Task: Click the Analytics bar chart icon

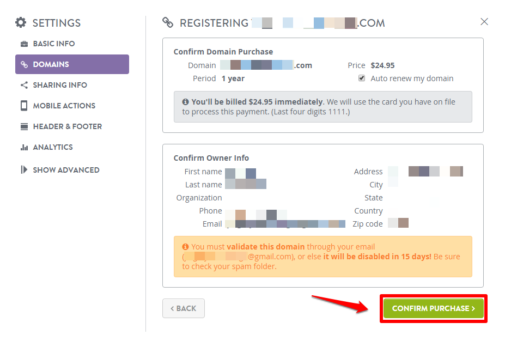Action: coord(24,147)
